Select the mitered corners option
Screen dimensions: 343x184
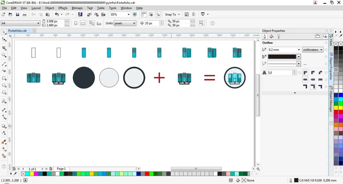coord(305,73)
